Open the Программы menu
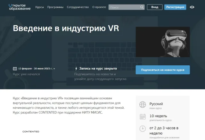 pos(55,7)
